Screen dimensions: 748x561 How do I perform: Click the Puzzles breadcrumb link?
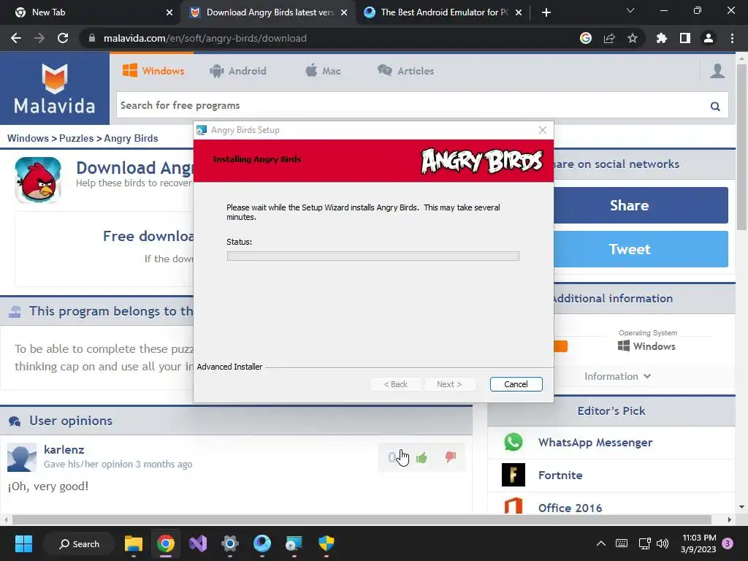(76, 138)
